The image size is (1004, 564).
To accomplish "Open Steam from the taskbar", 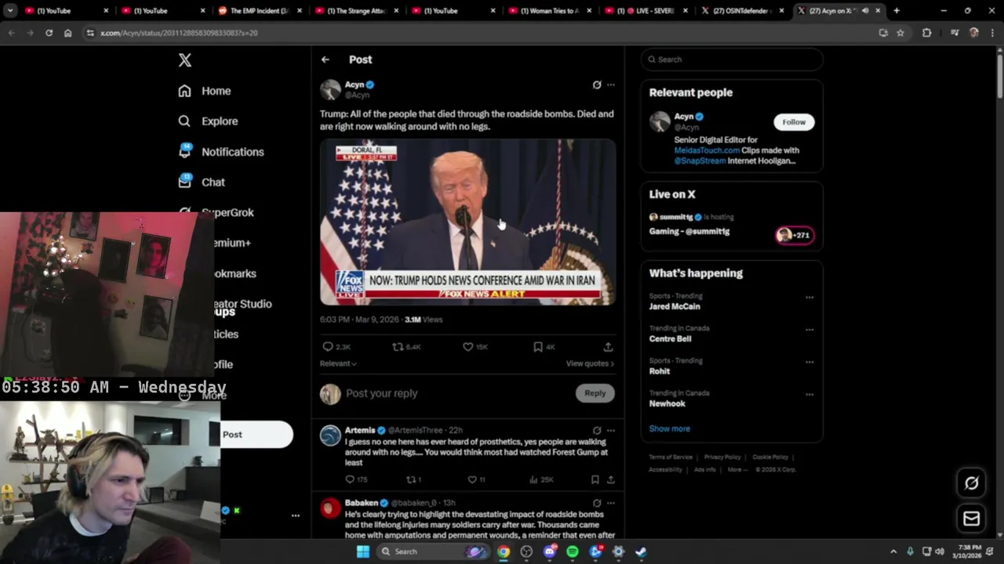I will point(641,551).
